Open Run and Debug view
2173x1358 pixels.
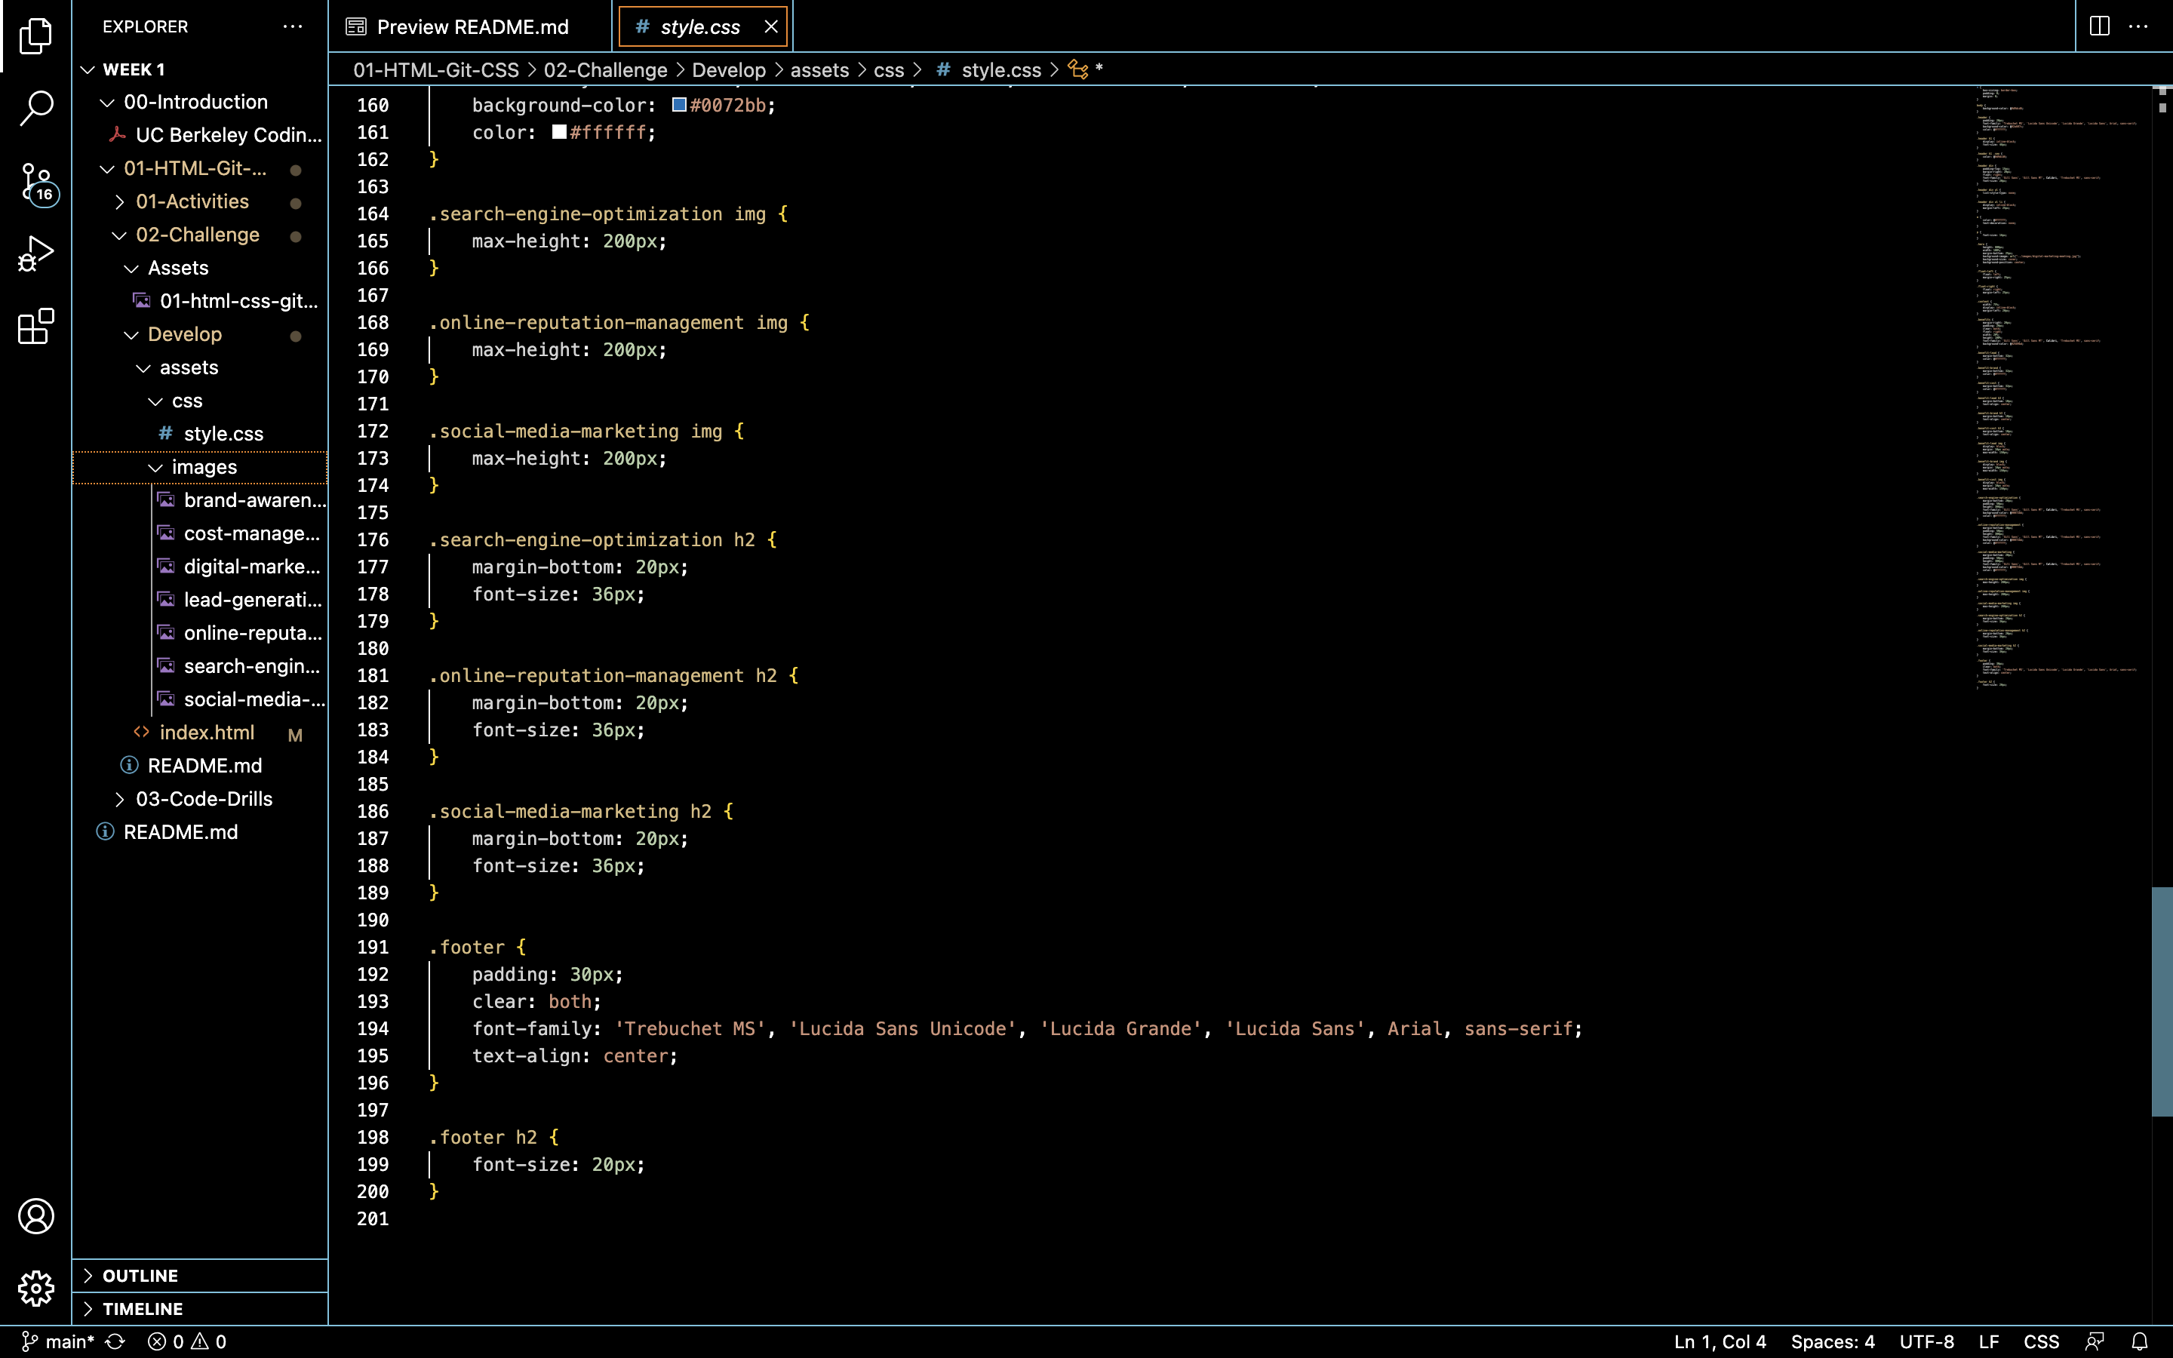[x=36, y=254]
